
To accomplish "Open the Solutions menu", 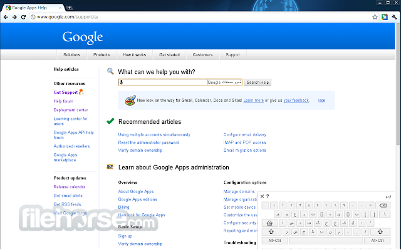I will tap(72, 55).
